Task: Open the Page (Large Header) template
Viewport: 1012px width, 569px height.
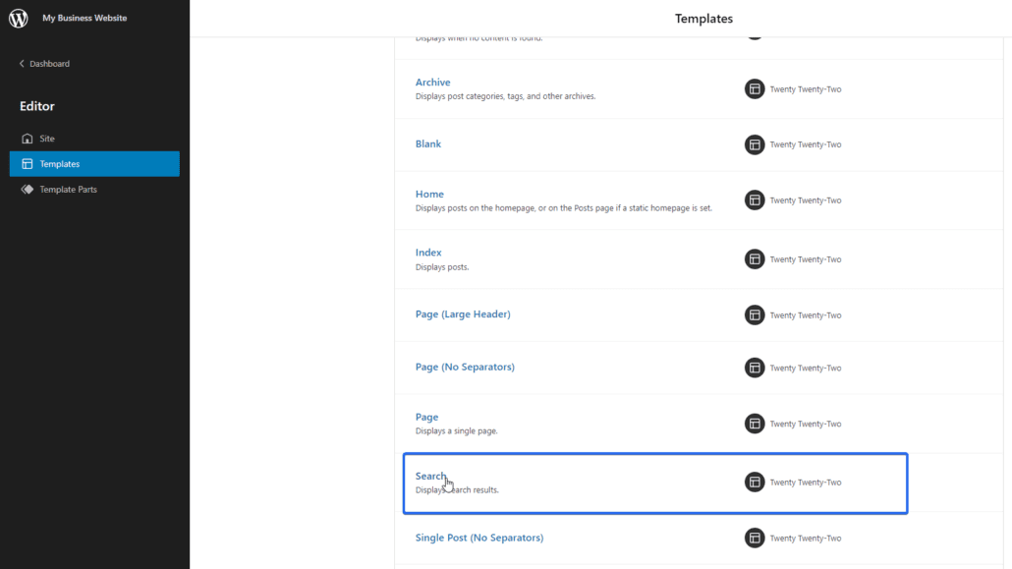Action: (463, 314)
